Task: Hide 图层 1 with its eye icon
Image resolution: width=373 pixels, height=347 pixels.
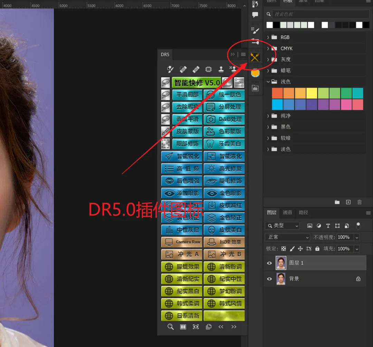Action: 269,263
